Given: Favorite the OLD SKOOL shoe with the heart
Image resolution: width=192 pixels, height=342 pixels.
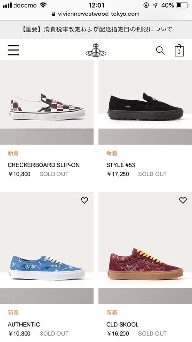Looking at the screenshot, I should pos(183,200).
